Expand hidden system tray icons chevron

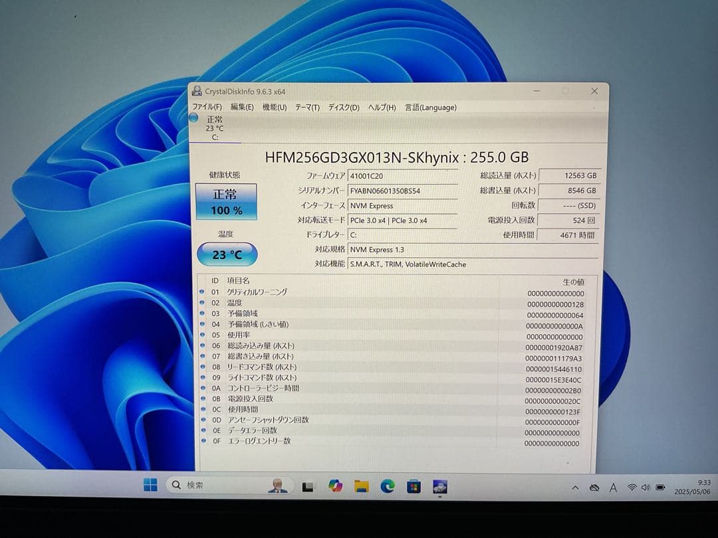[575, 488]
